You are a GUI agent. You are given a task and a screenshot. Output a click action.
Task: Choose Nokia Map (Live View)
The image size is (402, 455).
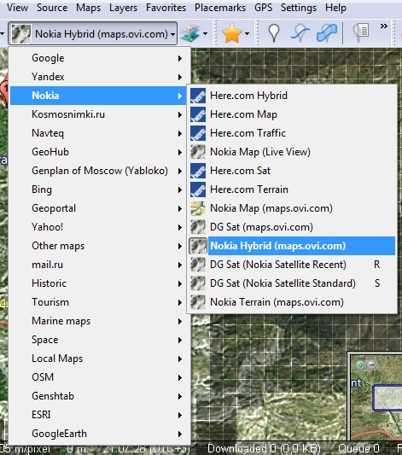click(292, 152)
